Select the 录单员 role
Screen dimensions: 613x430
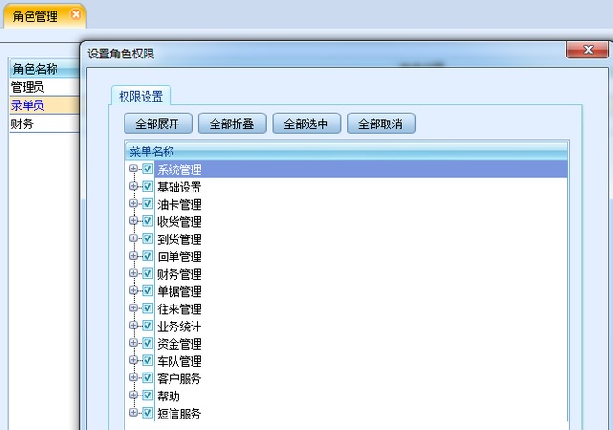[x=44, y=105]
